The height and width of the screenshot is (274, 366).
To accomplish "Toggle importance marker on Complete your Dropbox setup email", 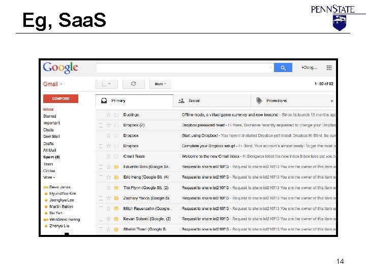I will [116, 146].
